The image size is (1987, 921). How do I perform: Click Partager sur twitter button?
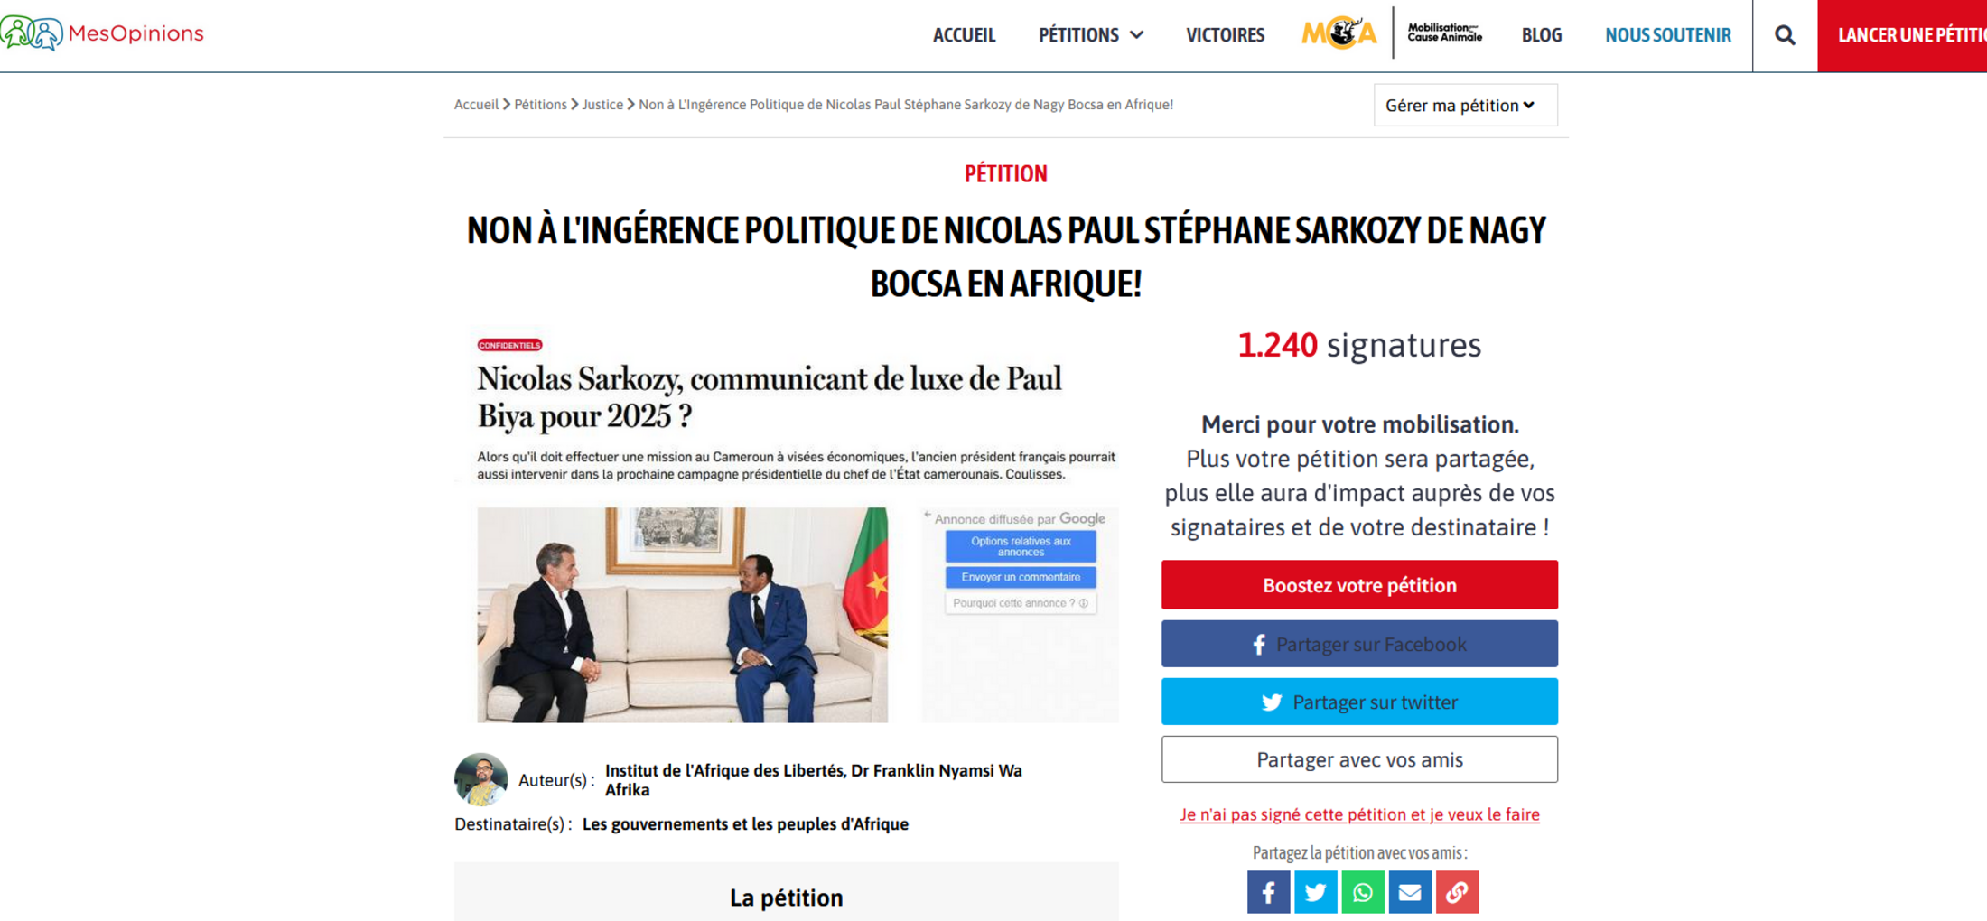1359,702
